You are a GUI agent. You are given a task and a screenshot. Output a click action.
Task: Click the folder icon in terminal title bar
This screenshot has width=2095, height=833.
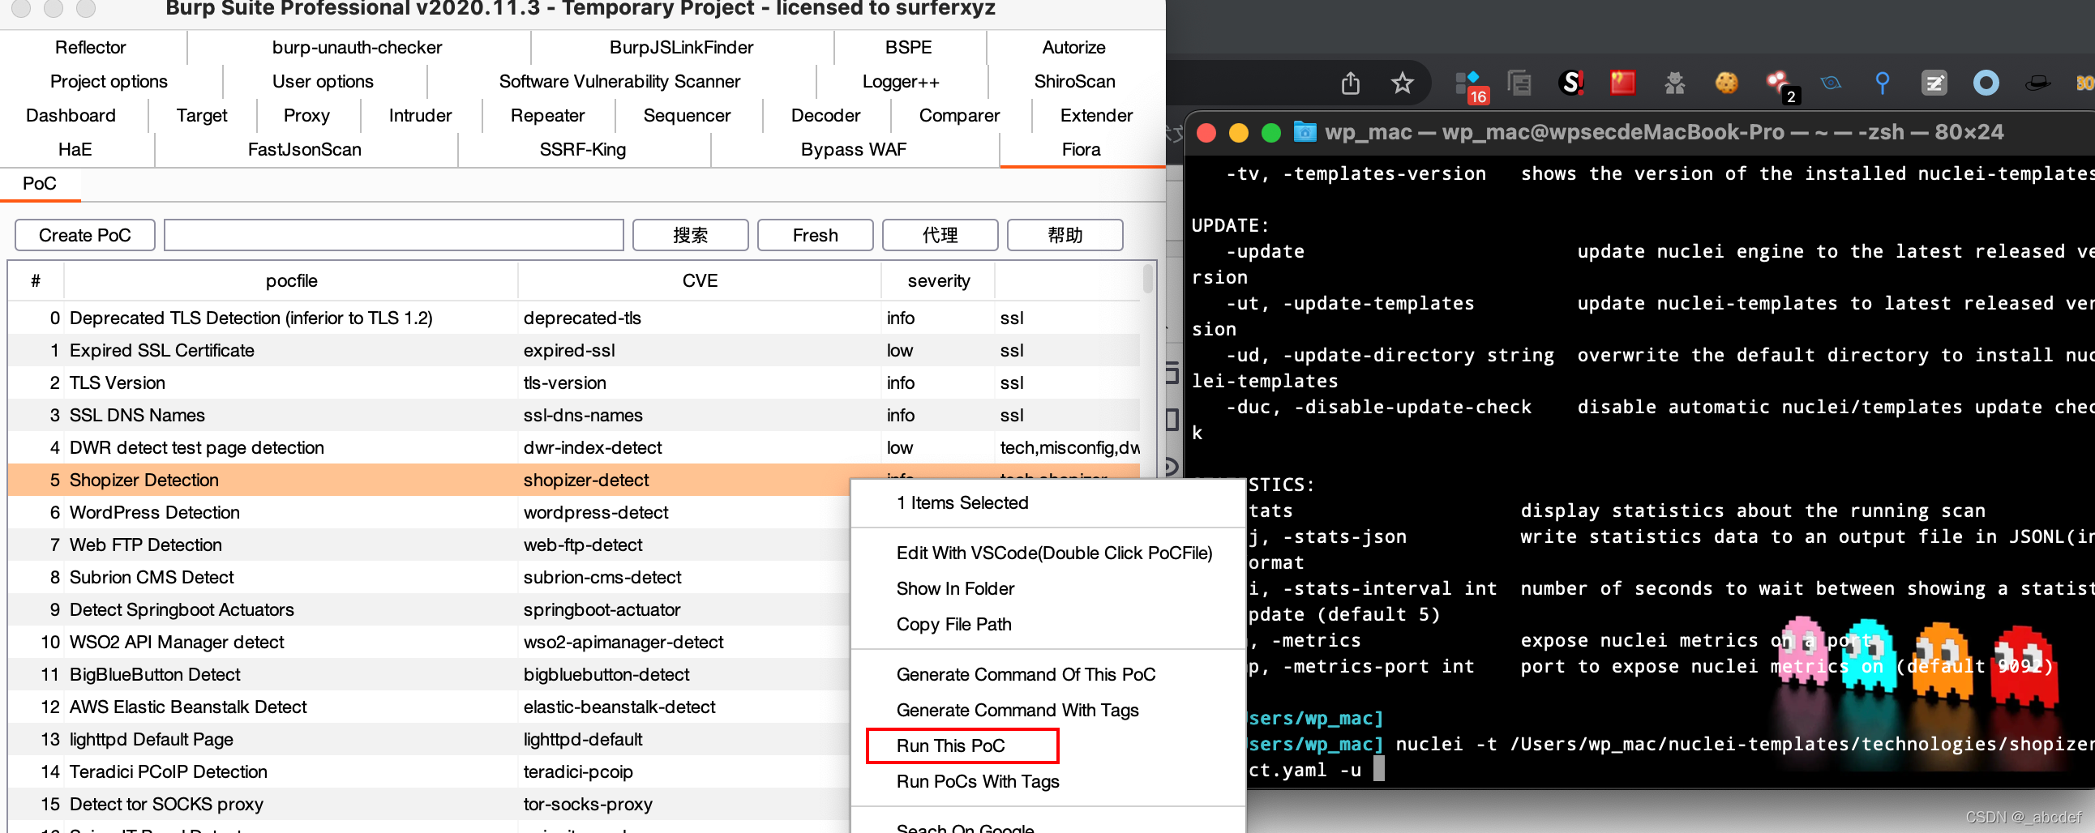(1305, 131)
